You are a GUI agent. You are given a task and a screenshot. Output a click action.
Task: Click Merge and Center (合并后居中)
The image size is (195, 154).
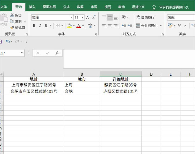147,26
